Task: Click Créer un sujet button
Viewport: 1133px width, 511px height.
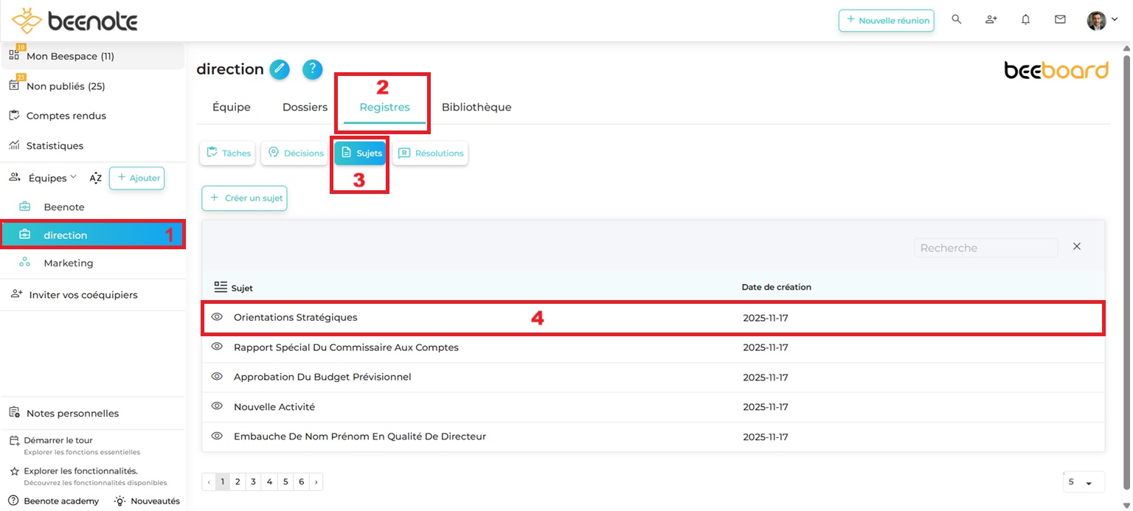Action: (x=244, y=198)
